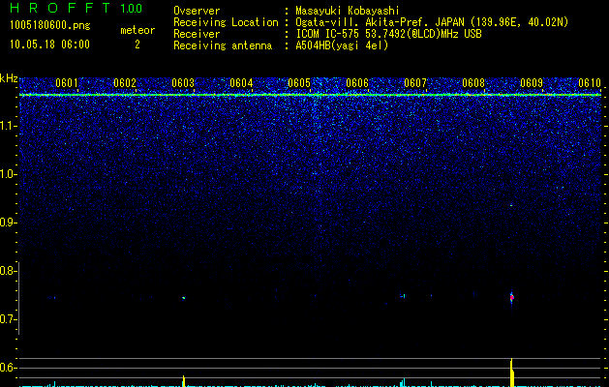Click the 0.9 kHz axis label

tap(8, 223)
